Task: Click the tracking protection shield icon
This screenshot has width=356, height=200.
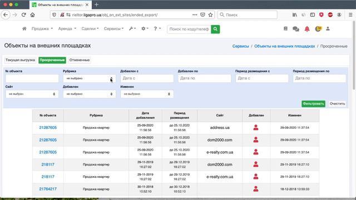Action: click(54, 15)
